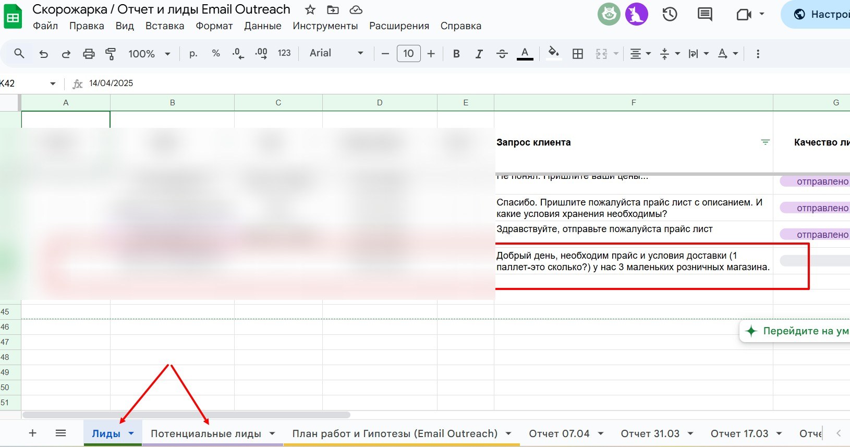Increase decimal places
The width and height of the screenshot is (850, 447).
tap(261, 53)
